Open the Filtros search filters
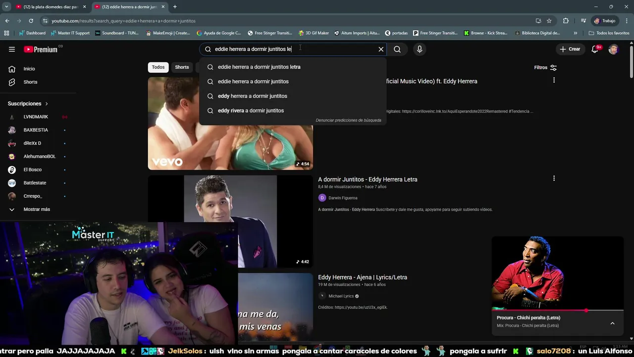The width and height of the screenshot is (634, 357). coord(545,67)
